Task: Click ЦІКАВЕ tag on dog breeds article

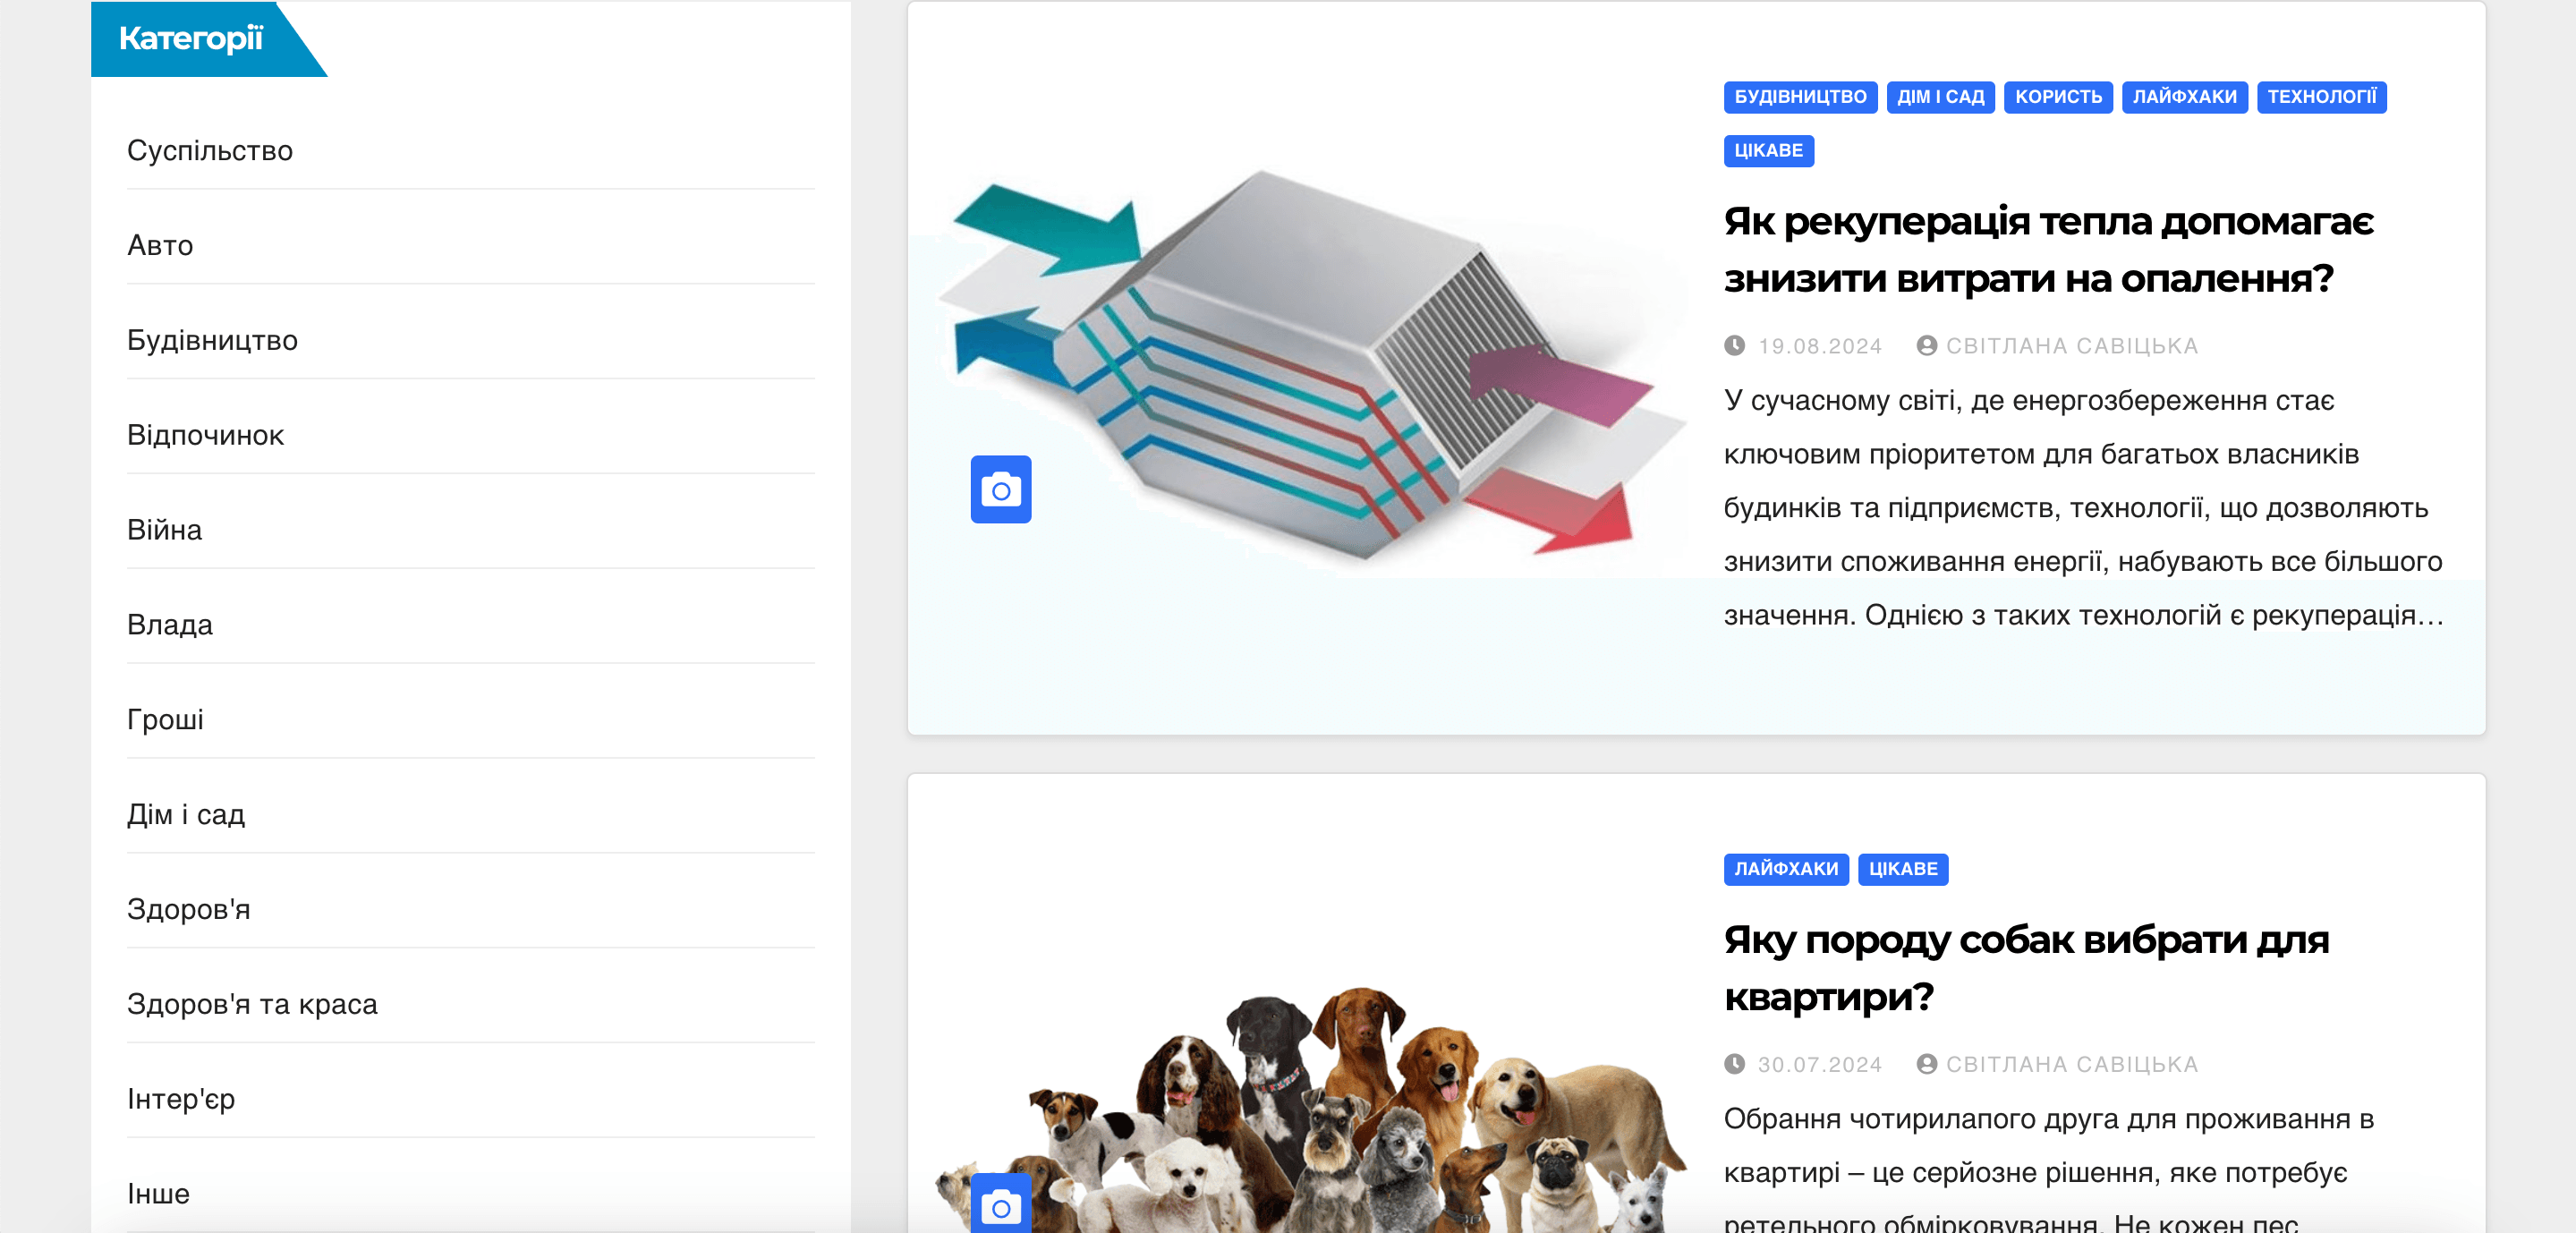Action: tap(1902, 869)
